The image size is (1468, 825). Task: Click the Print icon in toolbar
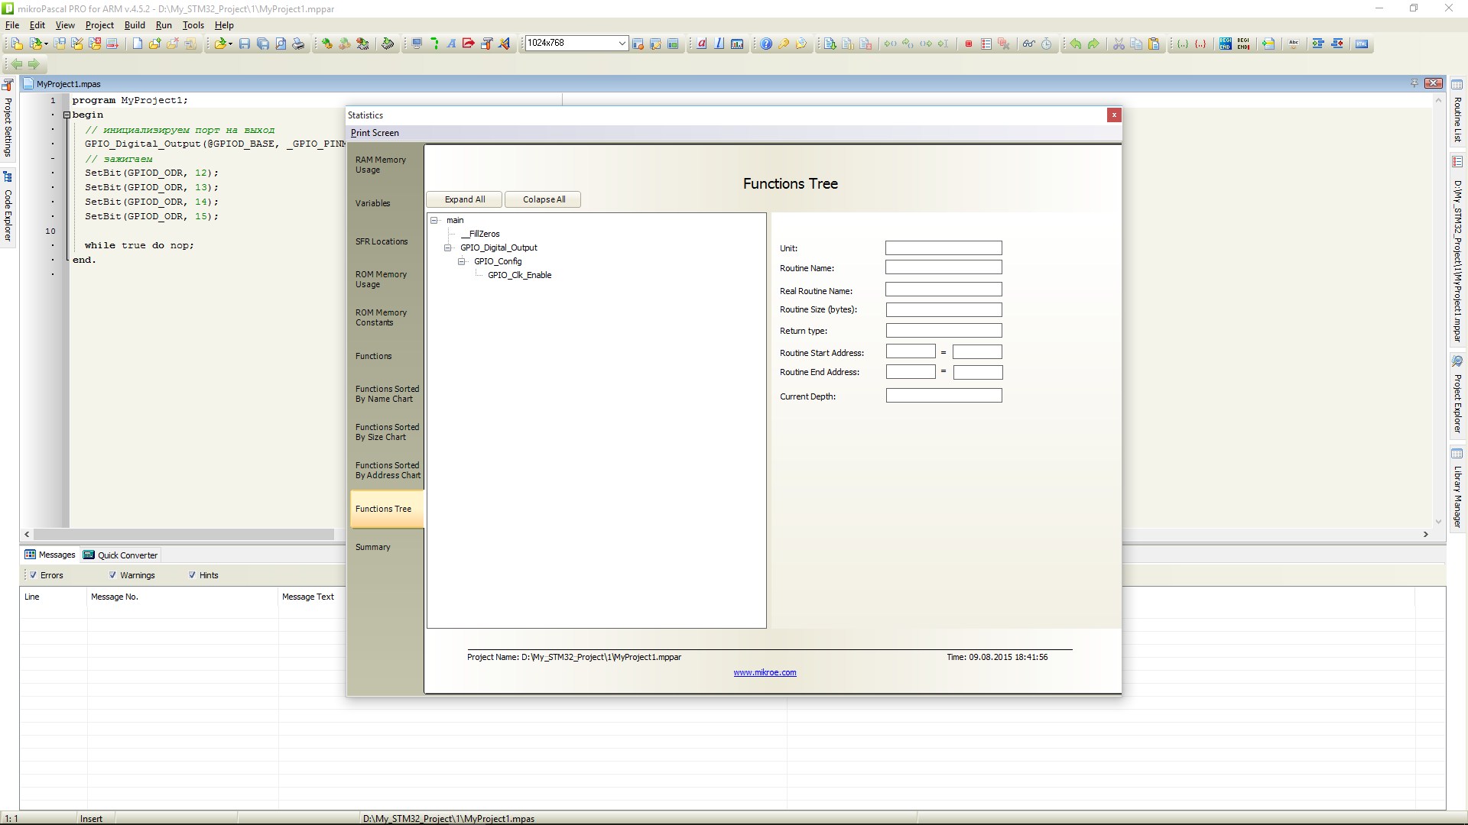(x=298, y=44)
